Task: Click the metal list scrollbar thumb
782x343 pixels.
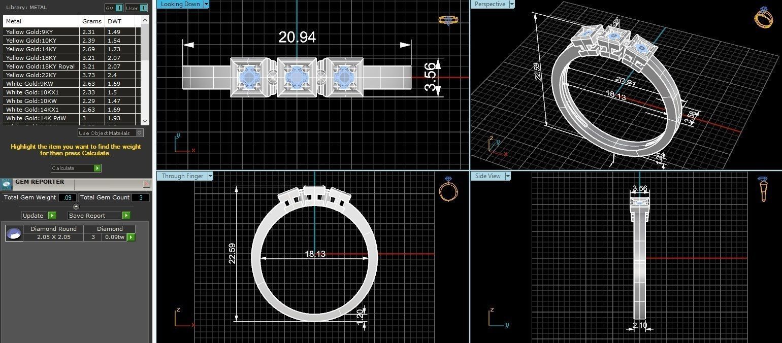Action: coord(145,43)
